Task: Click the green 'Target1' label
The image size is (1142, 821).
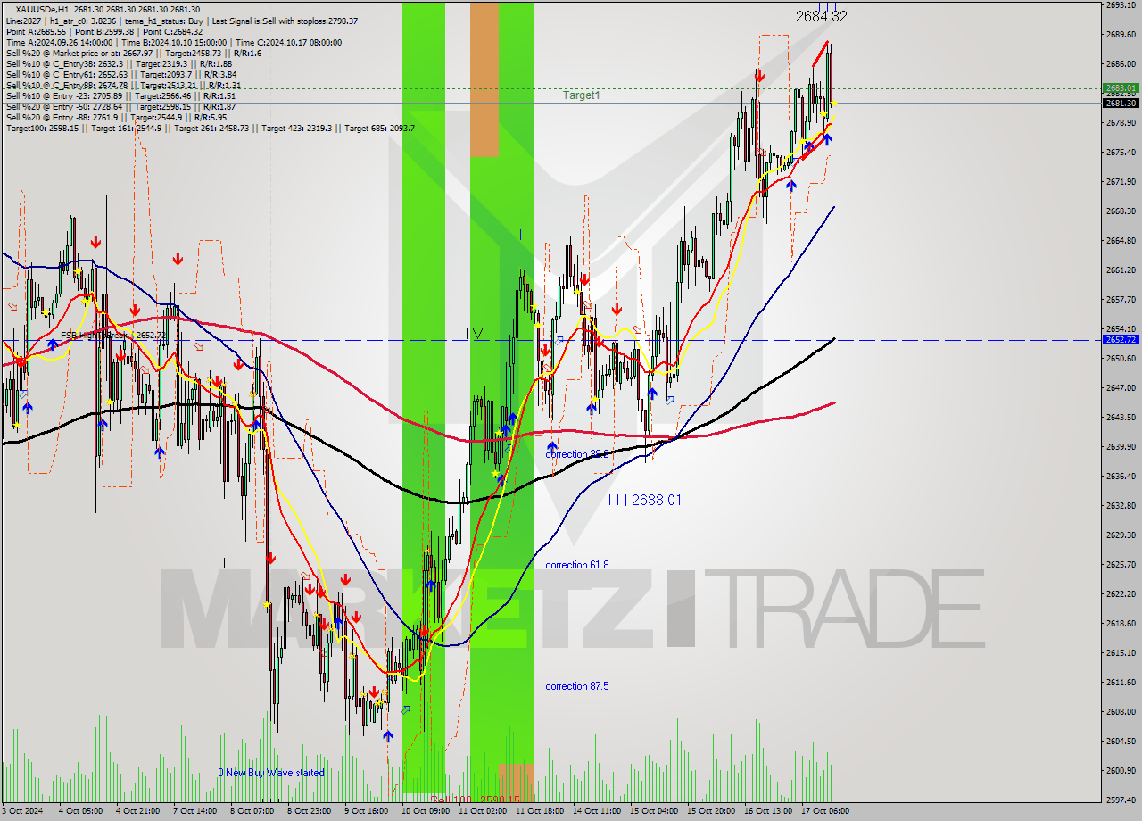Action: (x=581, y=95)
